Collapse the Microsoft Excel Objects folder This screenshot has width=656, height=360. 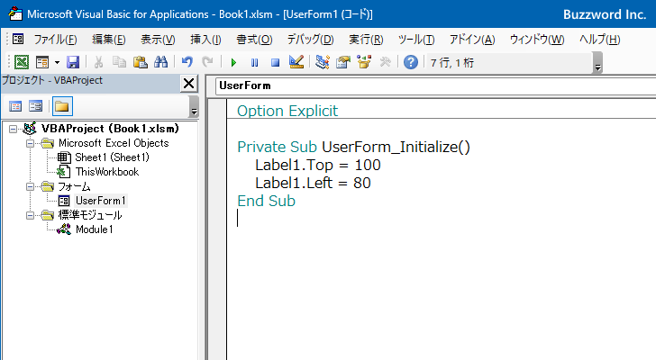[30, 143]
